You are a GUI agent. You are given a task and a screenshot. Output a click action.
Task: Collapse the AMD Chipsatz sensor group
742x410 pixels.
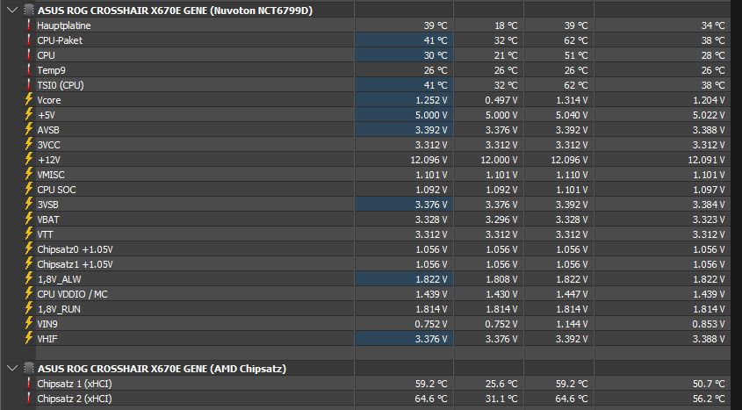[13, 368]
